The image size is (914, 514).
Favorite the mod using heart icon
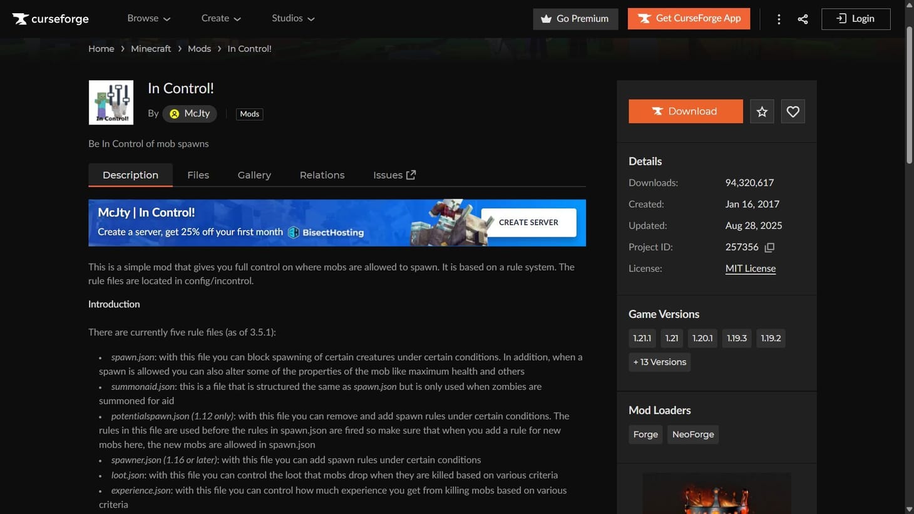click(793, 111)
